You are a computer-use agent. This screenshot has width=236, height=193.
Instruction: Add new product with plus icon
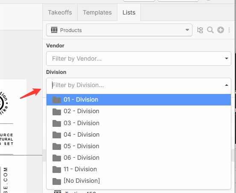[221, 30]
